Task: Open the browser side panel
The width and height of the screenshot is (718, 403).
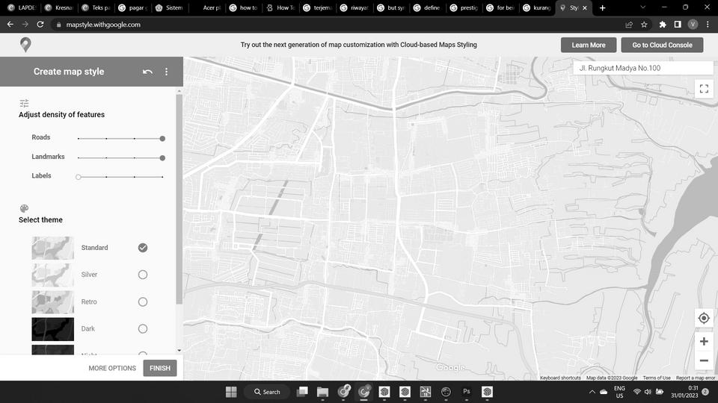Action: tap(678, 25)
